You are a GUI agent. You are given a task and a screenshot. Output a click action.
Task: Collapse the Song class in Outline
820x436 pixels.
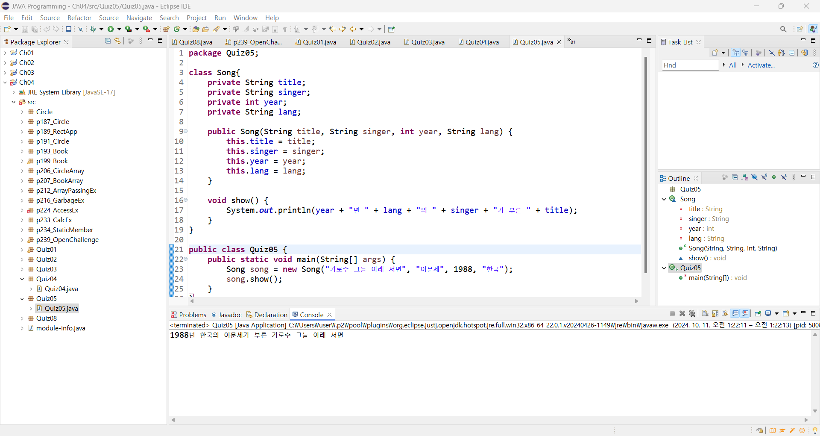point(664,199)
